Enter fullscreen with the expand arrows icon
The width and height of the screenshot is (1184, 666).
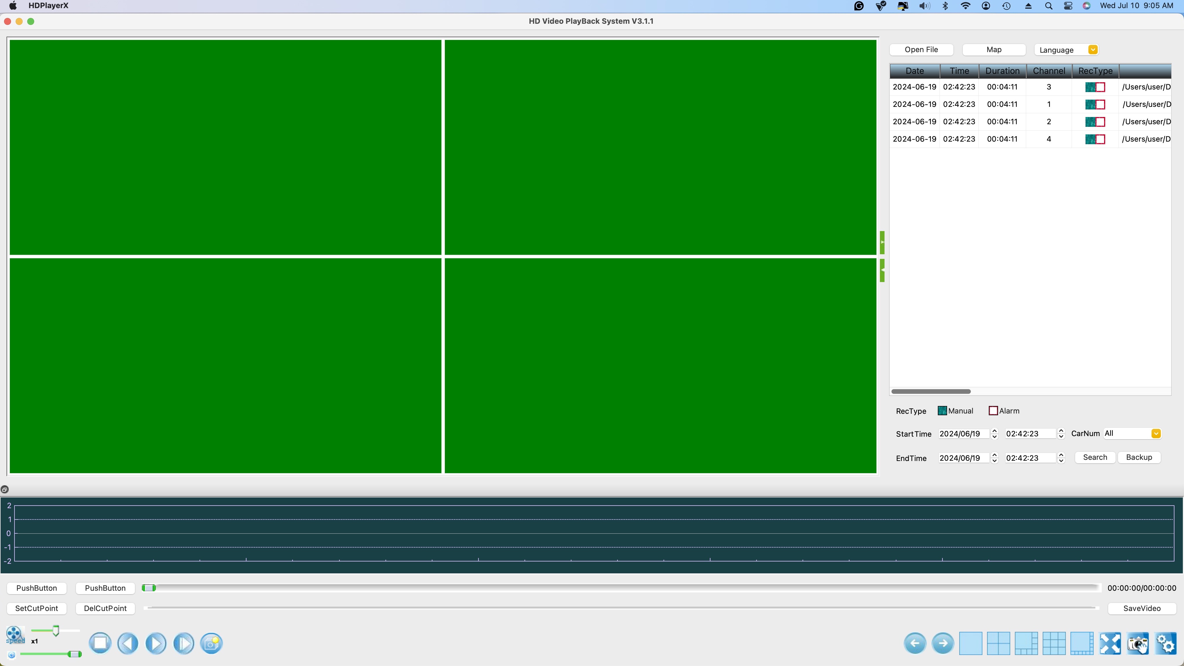point(1110,643)
